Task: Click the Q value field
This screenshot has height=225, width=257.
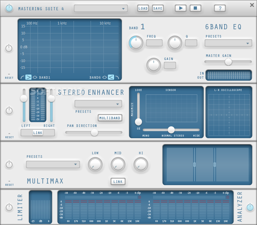Action: coord(191,43)
